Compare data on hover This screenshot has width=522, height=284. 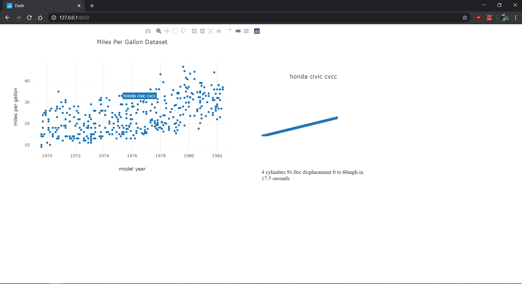[x=246, y=31]
